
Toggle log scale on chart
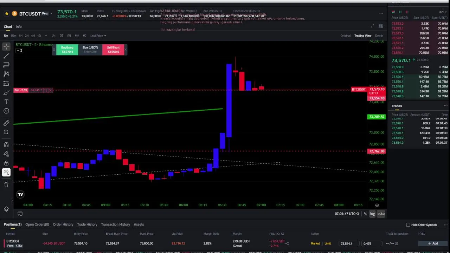(x=372, y=214)
